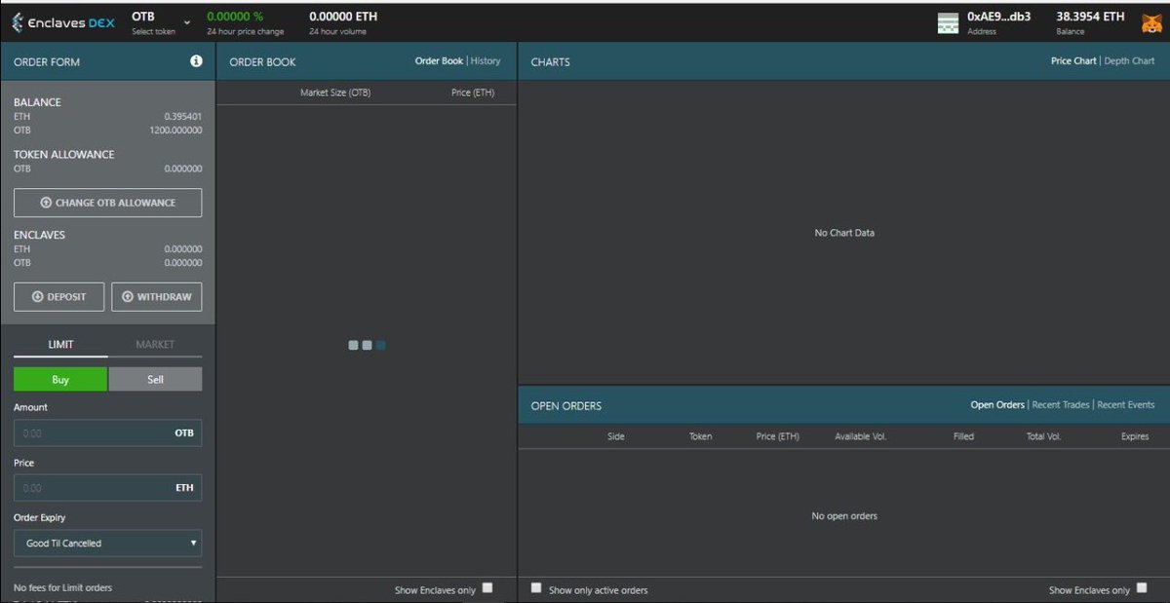
Task: Select the Sell side button
Action: 155,379
